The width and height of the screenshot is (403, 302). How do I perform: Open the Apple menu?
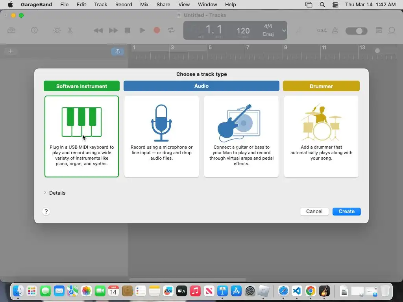(x=10, y=4)
